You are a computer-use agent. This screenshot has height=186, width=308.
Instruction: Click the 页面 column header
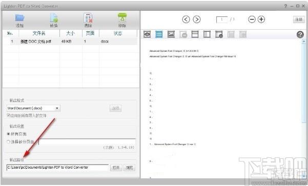point(91,33)
